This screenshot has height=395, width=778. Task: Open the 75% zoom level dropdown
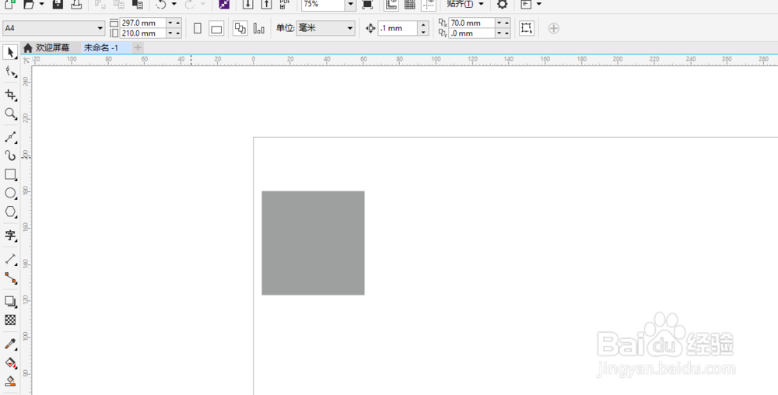pos(350,5)
